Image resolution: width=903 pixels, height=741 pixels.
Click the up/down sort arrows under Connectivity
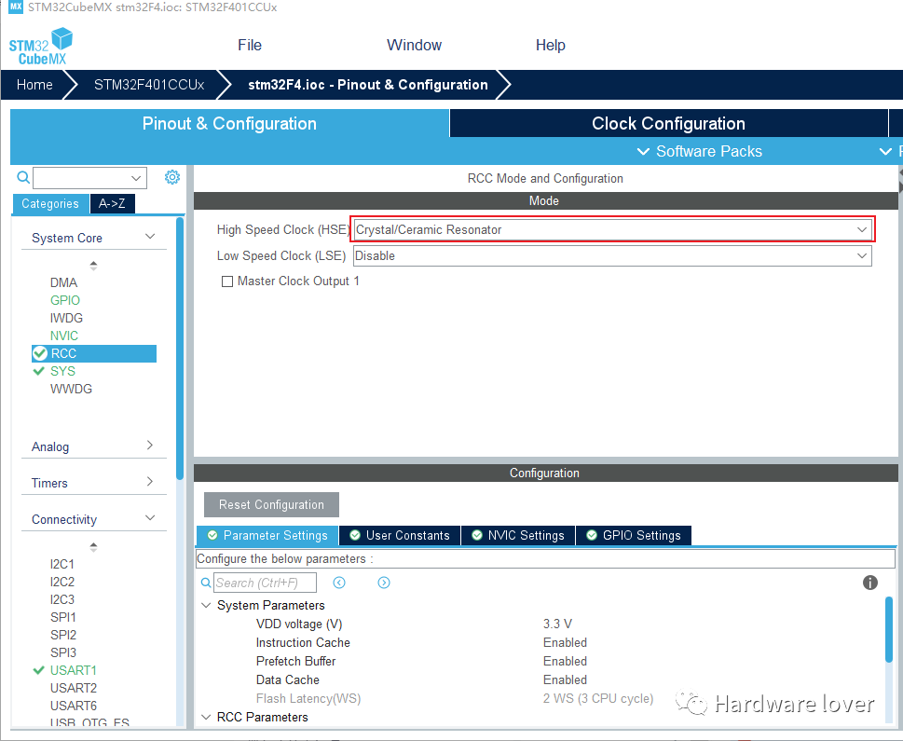pos(93,546)
